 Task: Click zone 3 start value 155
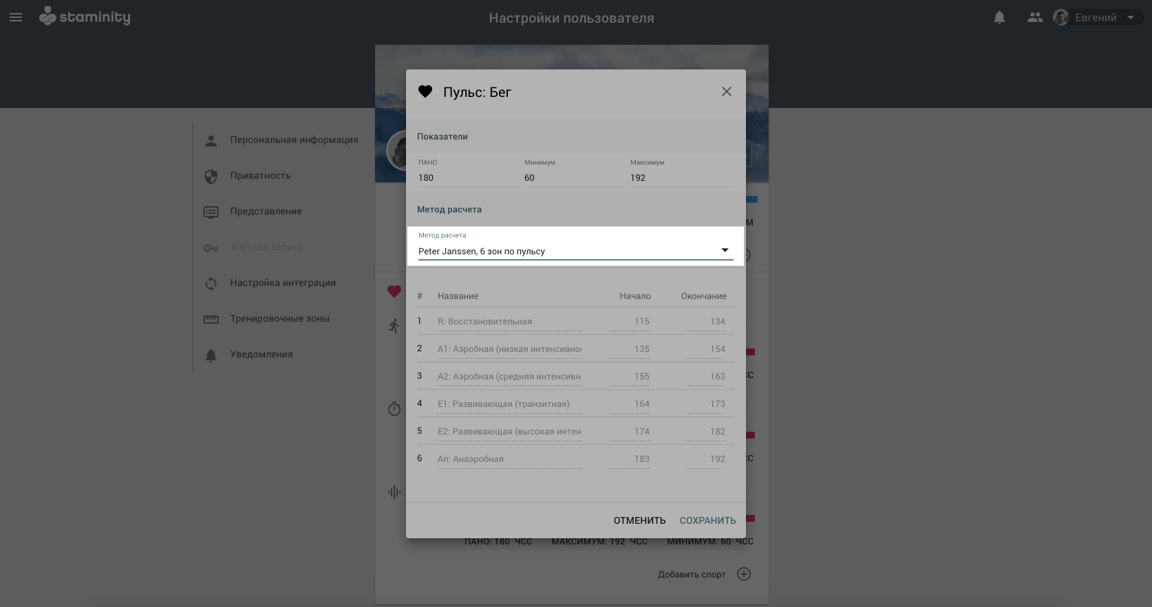[630, 377]
